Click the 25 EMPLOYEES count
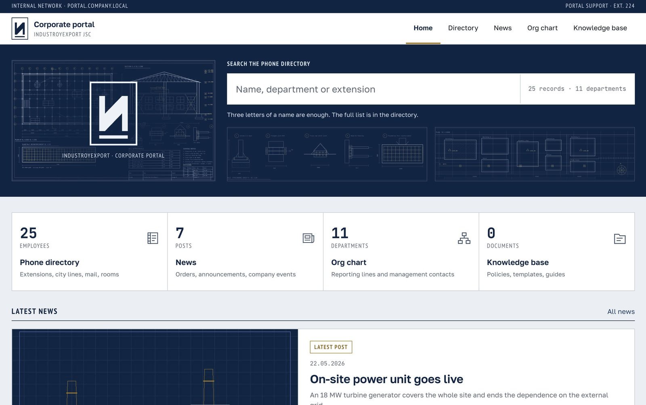The image size is (646, 405). (x=34, y=237)
